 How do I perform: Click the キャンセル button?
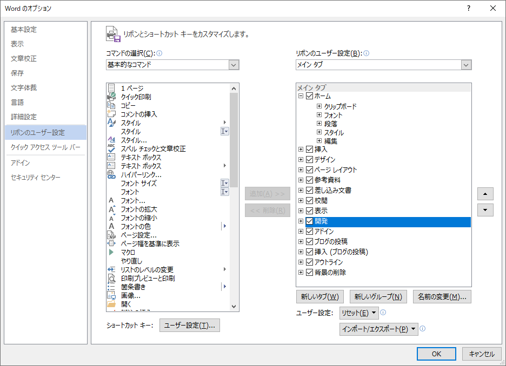click(x=482, y=354)
